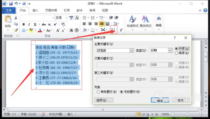Click the Quick Styles (快速样式) icon

click(x=132, y=19)
